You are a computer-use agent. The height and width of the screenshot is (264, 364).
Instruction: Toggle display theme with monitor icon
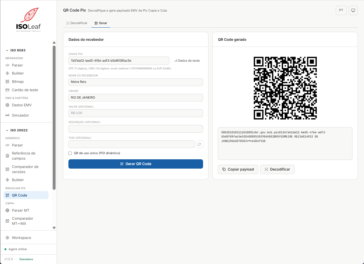pyautogui.click(x=353, y=11)
